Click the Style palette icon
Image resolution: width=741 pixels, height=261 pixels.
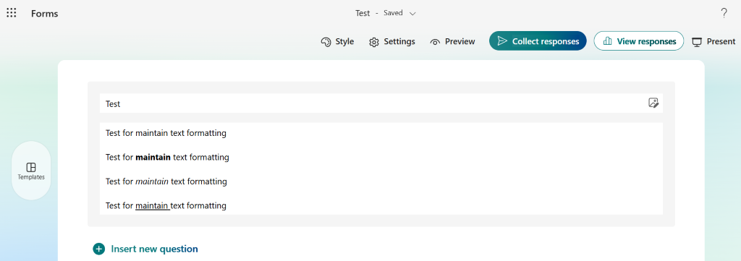[x=326, y=42]
